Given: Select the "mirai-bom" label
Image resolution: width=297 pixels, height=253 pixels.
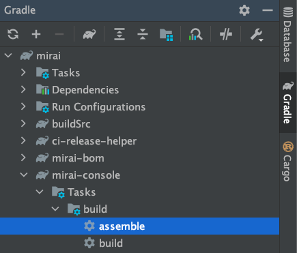Looking at the screenshot, I should click(78, 158).
